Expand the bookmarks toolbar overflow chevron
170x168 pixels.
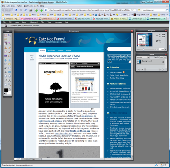[x=167, y=15]
